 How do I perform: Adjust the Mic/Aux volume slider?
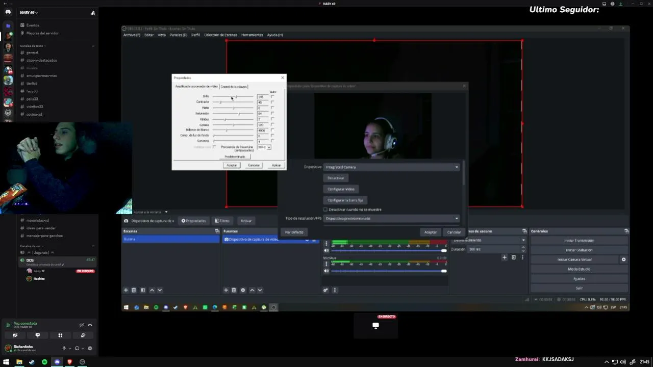[389, 271]
